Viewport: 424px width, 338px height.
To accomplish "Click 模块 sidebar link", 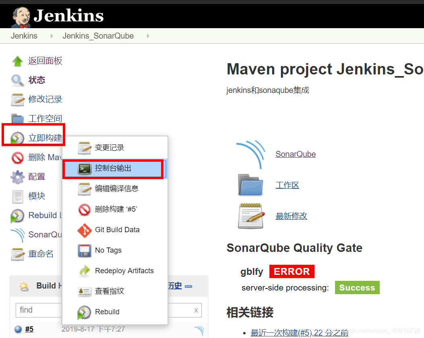I will pos(37,196).
